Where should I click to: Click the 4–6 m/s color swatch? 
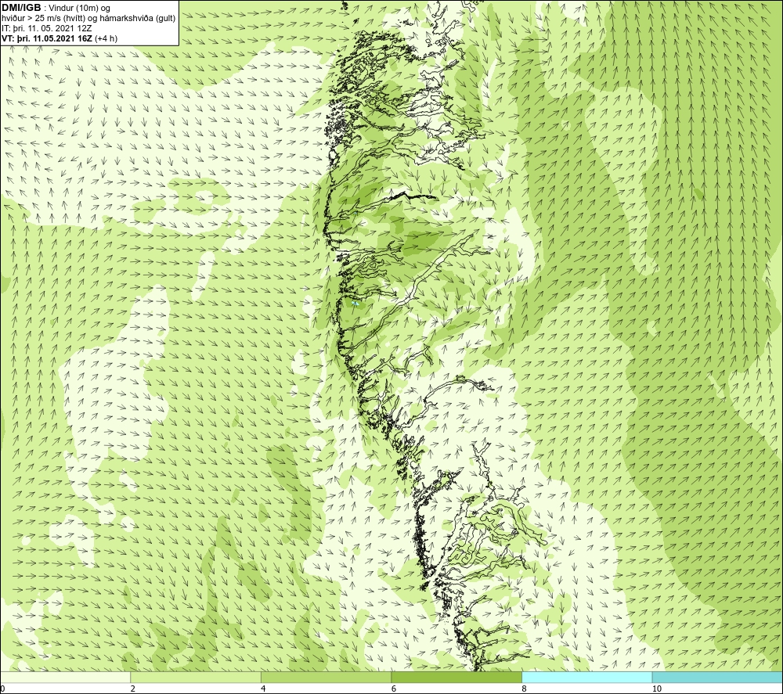pyautogui.click(x=326, y=677)
